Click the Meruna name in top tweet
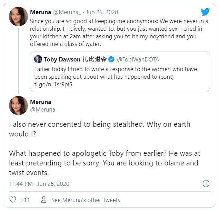The image size is (219, 210). [41, 12]
